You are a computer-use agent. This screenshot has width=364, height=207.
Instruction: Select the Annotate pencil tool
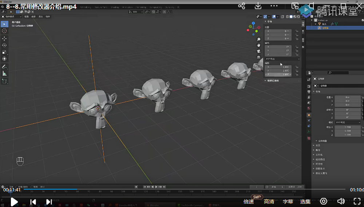tap(4, 67)
